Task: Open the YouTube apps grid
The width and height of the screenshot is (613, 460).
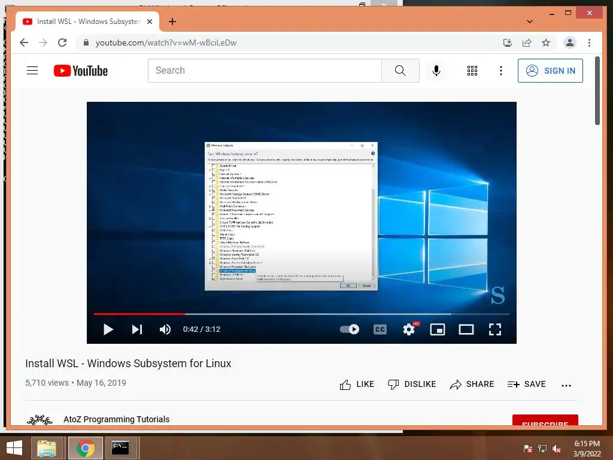Action: [x=472, y=71]
